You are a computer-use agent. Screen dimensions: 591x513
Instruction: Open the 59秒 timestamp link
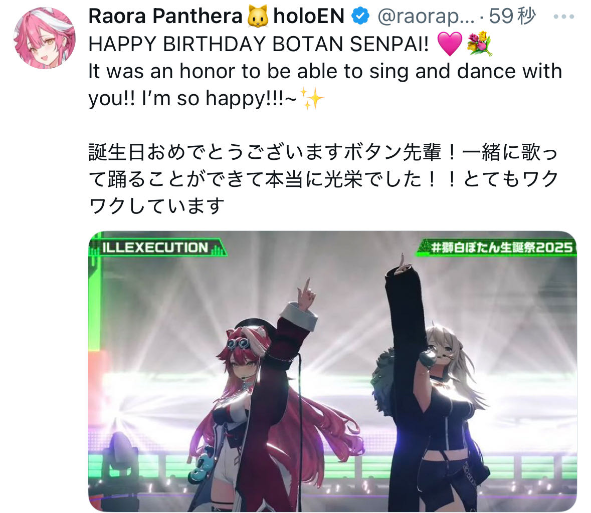click(x=513, y=16)
